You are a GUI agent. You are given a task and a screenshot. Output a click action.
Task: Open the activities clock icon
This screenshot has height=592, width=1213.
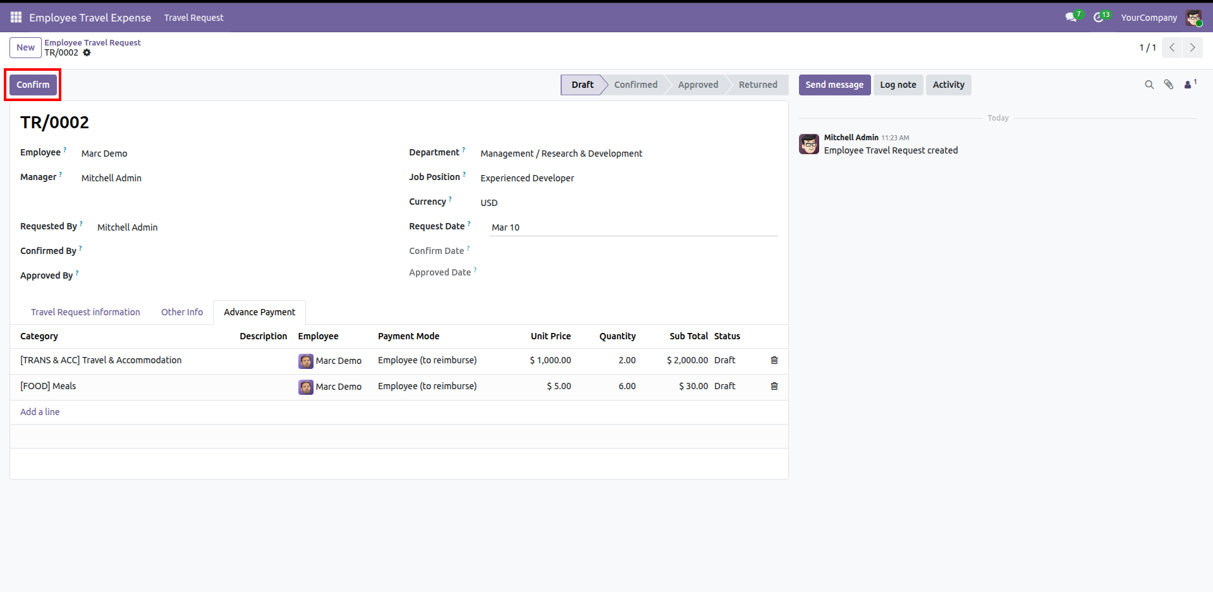(1100, 17)
